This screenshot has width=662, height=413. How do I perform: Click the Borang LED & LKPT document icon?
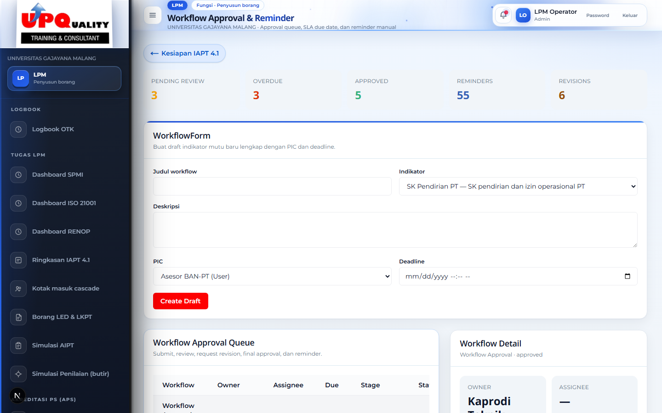18,317
